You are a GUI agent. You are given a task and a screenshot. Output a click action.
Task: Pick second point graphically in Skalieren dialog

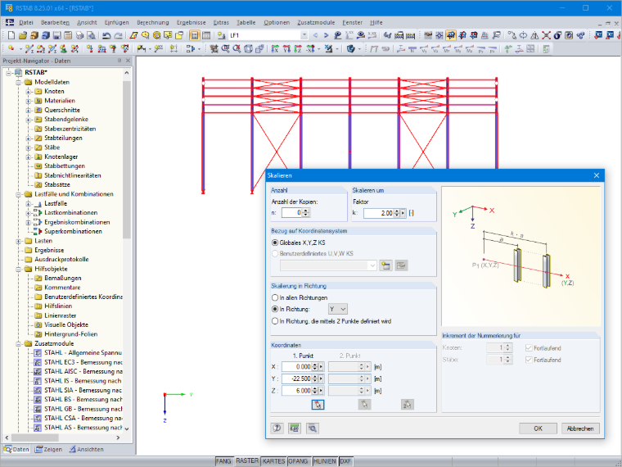[x=364, y=404]
